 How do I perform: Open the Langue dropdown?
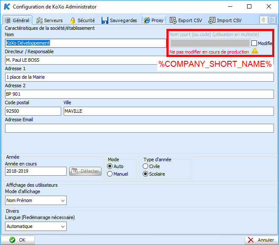point(36,226)
